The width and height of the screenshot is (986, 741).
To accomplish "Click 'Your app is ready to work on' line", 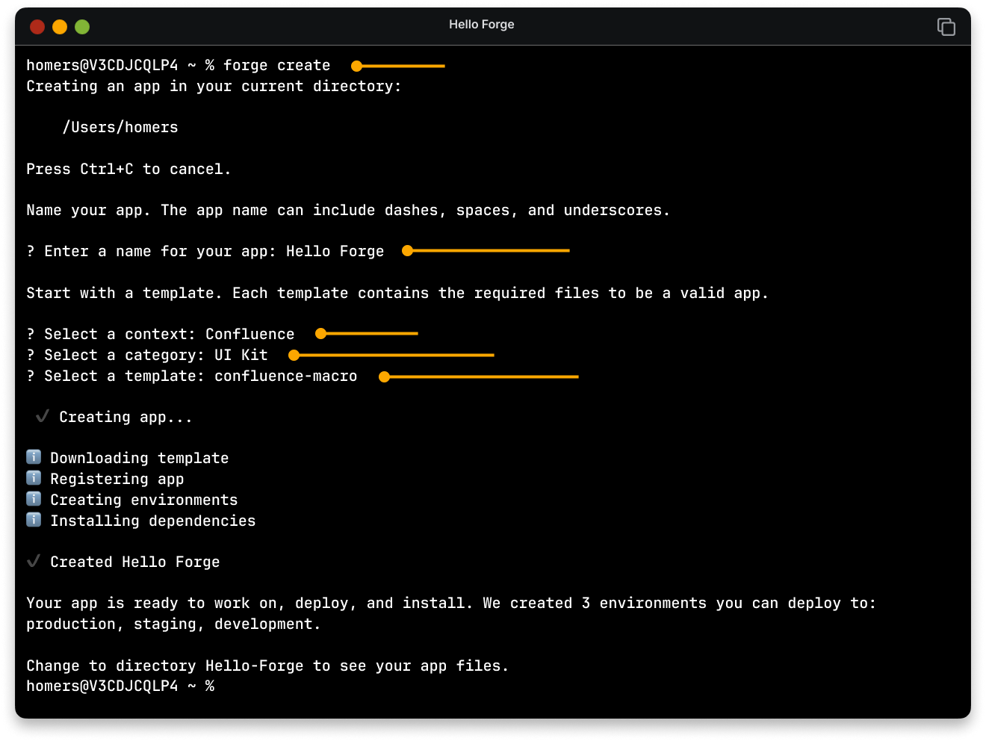I will pyautogui.click(x=451, y=604).
